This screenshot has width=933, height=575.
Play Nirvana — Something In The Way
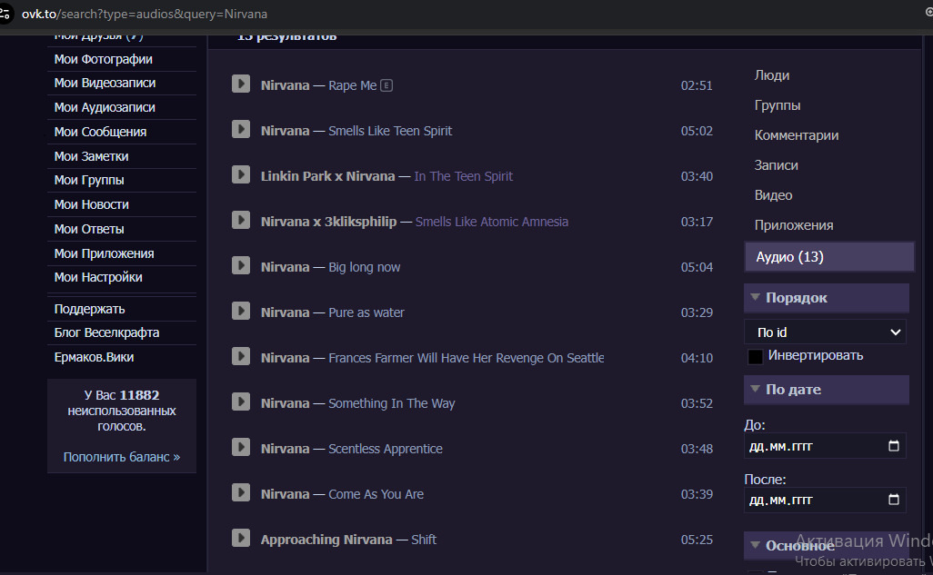click(x=241, y=402)
